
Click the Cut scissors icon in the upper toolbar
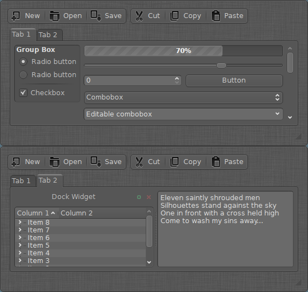139,16
